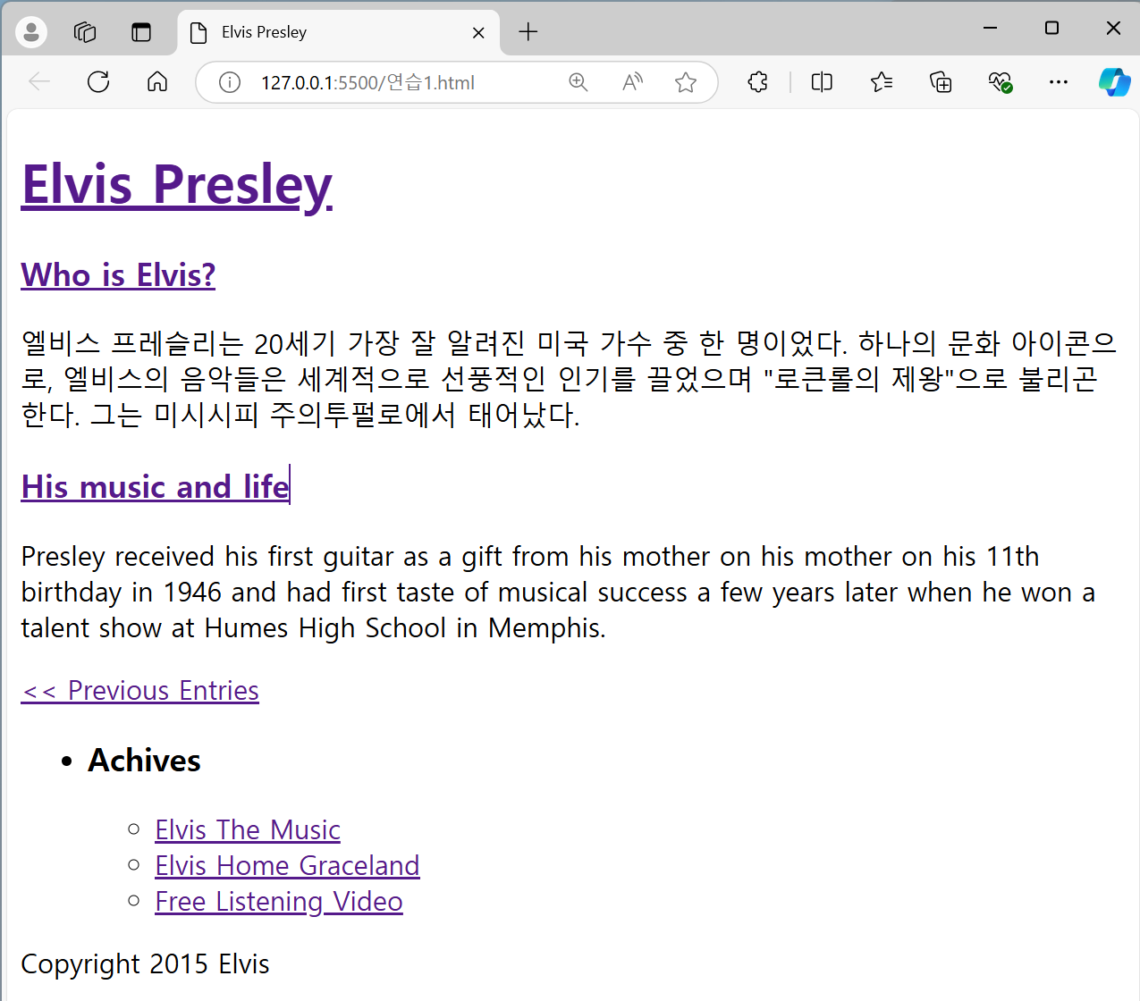Image resolution: width=1140 pixels, height=1001 pixels.
Task: Click the Achives list heading
Action: coord(144,760)
